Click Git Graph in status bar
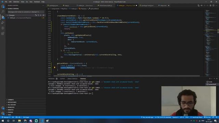 pyautogui.click(x=26, y=117)
